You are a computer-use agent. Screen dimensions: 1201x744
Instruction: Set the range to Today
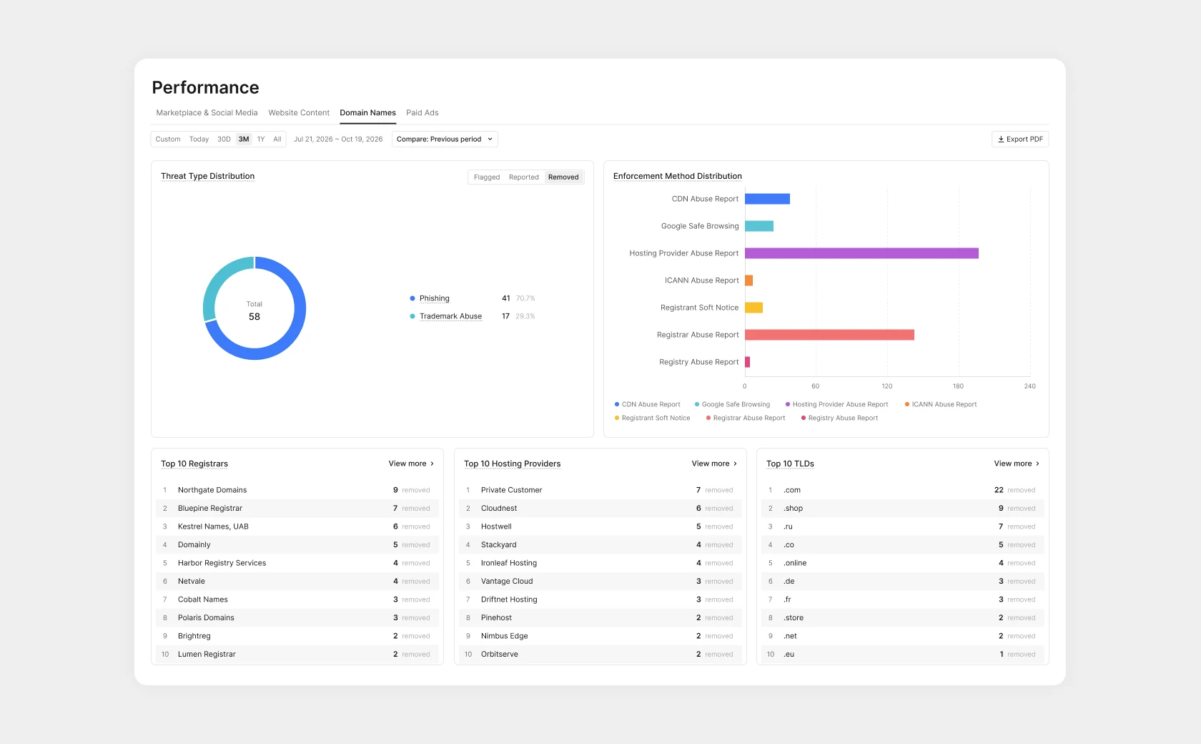pos(199,139)
